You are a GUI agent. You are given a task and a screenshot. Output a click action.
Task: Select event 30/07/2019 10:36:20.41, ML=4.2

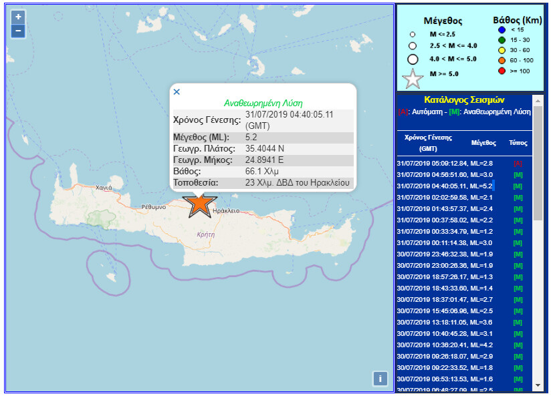pos(445,345)
